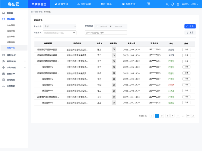202x151 pixels.
Task: Focus the 多个字段请用；隔开 input
Action: point(106,33)
